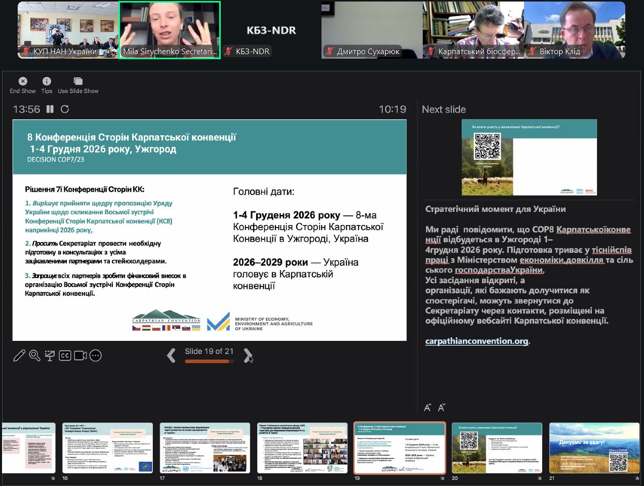Viewport: 644px width, 486px height.
Task: Pause the presentation timer
Action: pos(50,109)
